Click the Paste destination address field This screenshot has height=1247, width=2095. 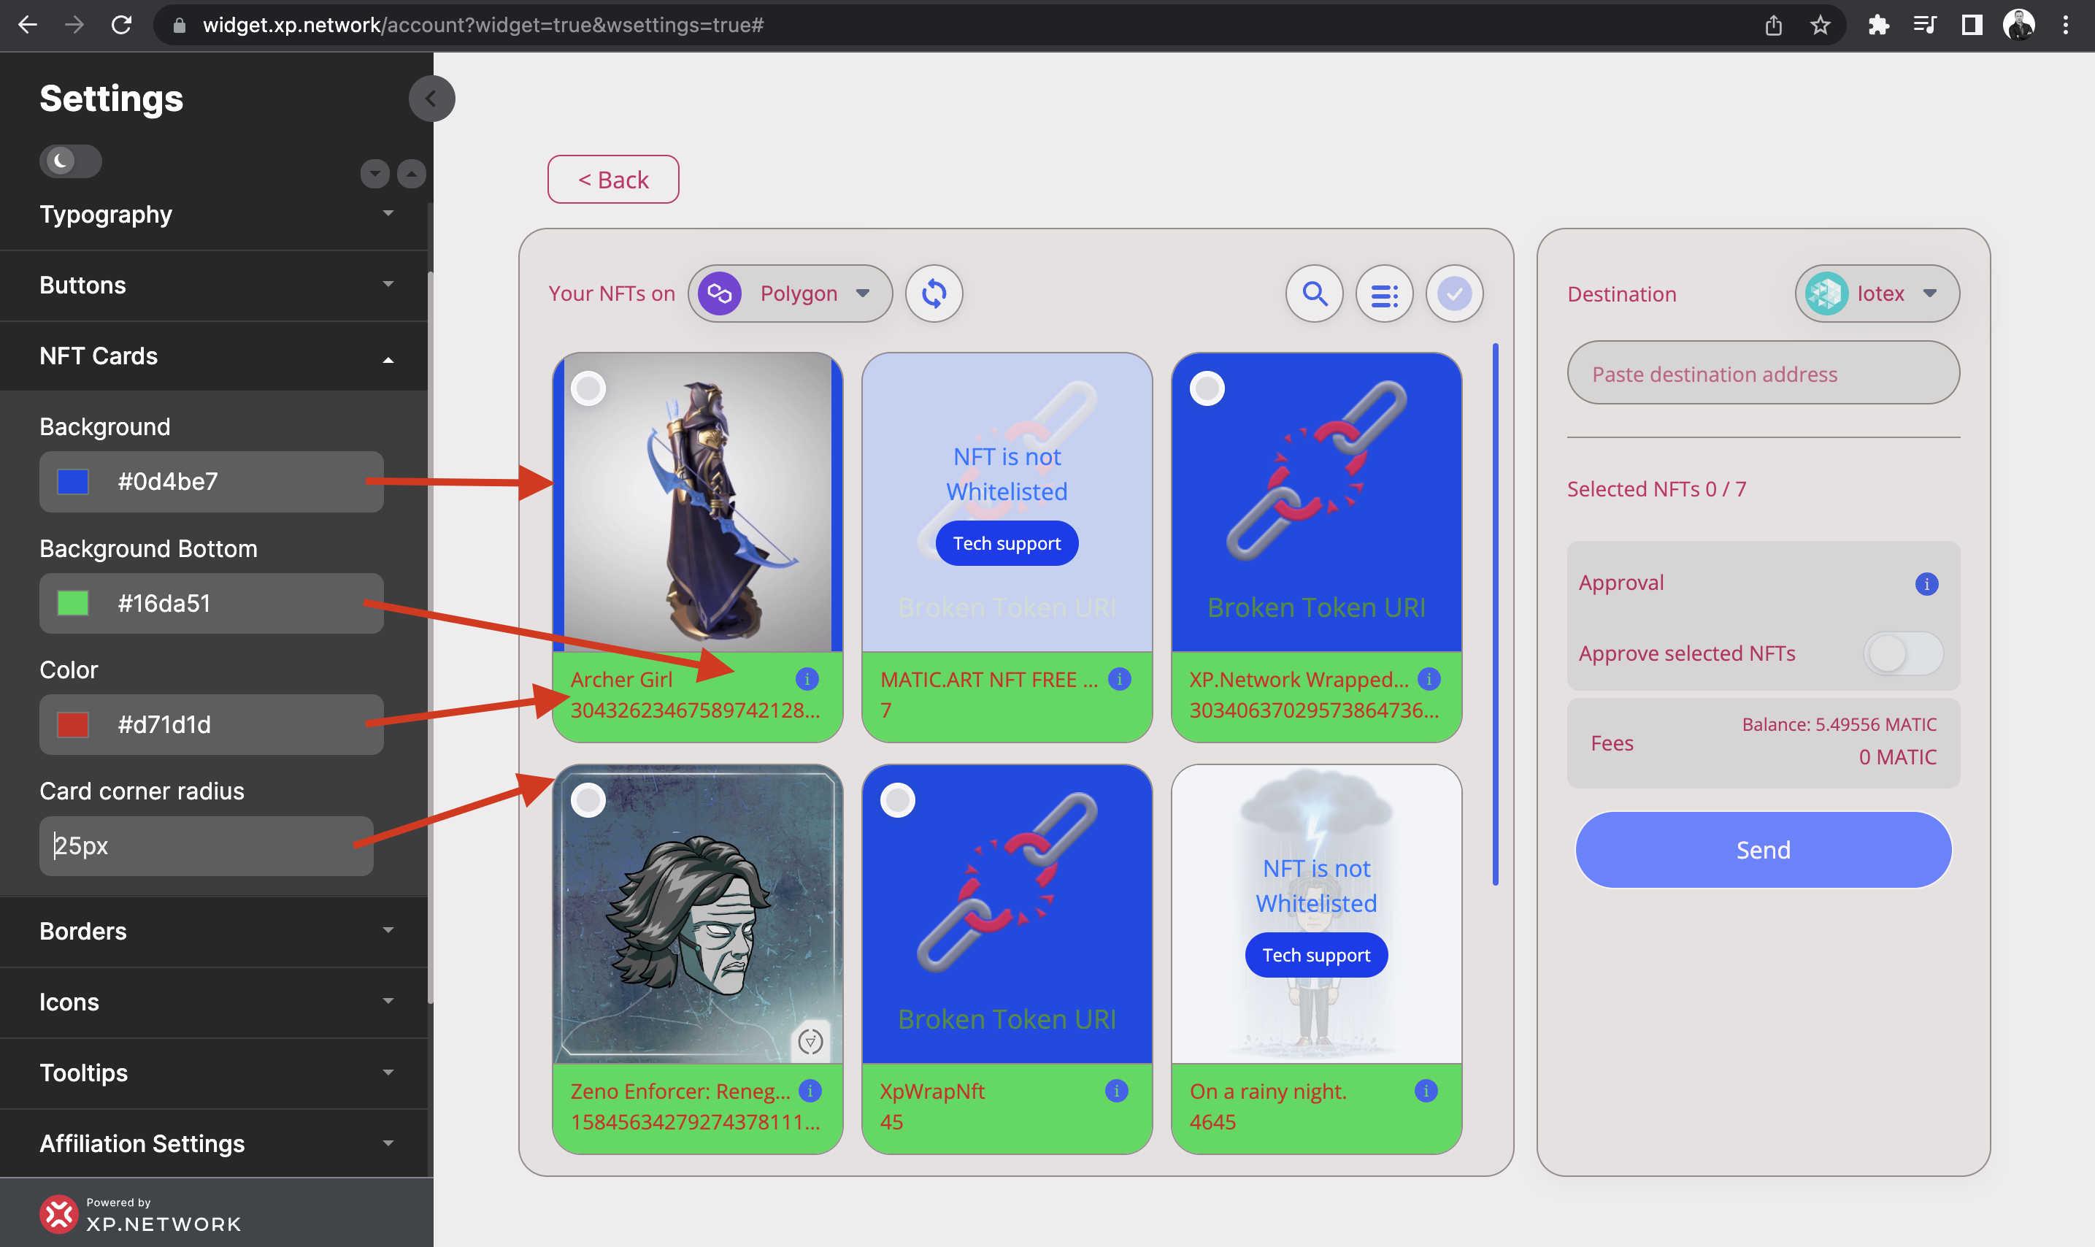pos(1763,373)
